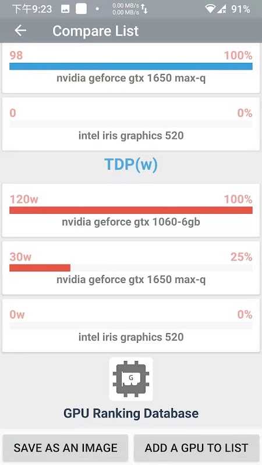Click the ADD A GPU TO LIST button
The image size is (262, 465).
[x=196, y=448]
